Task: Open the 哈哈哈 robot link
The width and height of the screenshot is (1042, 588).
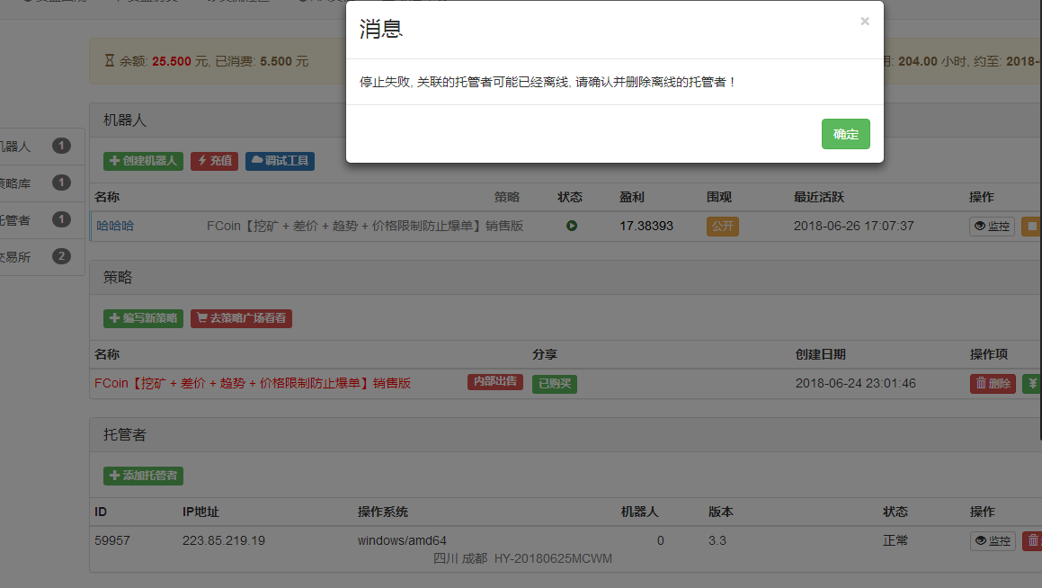Action: point(115,226)
